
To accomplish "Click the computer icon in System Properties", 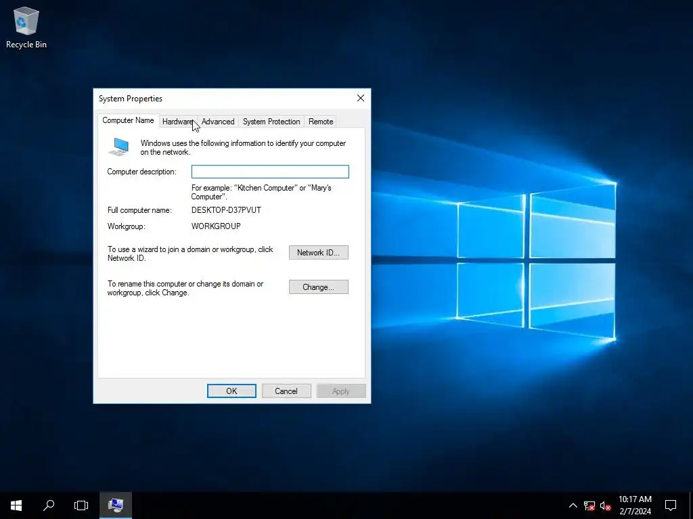I will 119,147.
